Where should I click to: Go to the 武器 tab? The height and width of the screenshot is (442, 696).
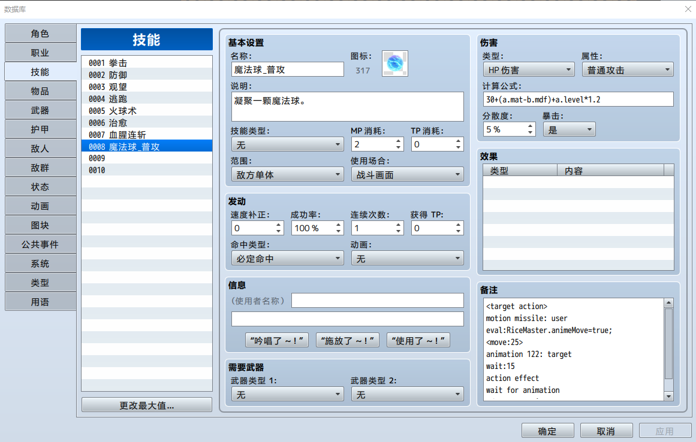click(x=40, y=110)
